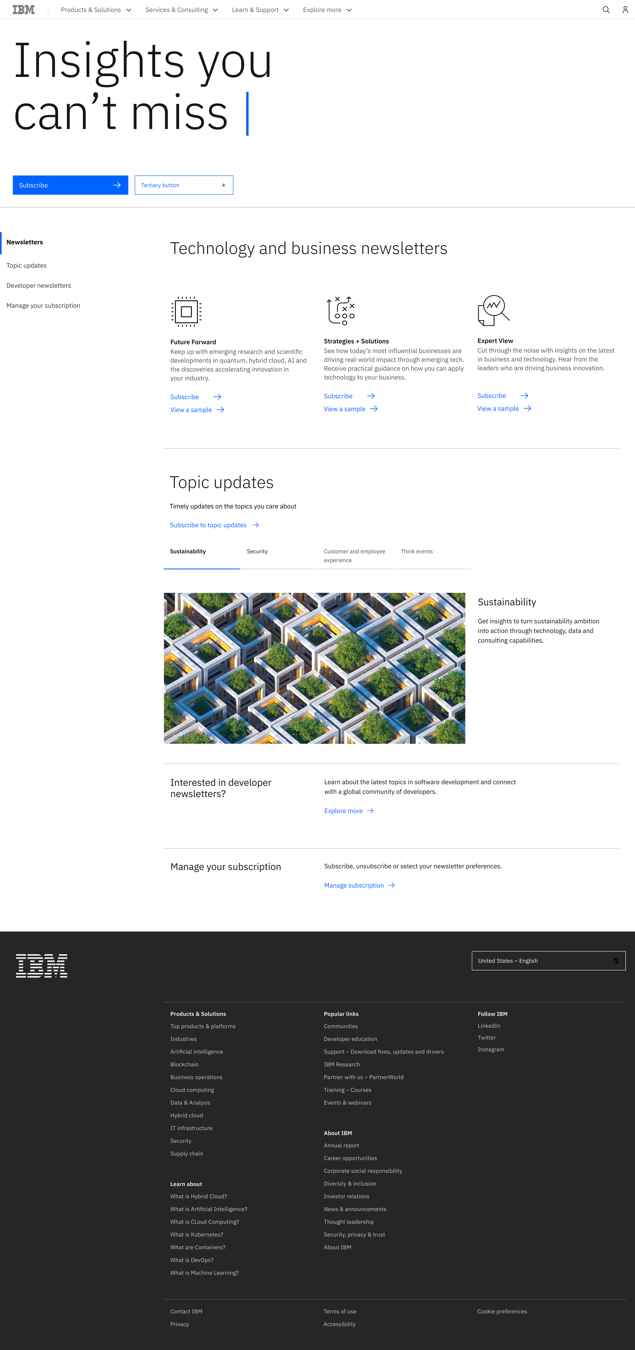
Task: Click the Sustainability green cubes image
Action: point(314,668)
